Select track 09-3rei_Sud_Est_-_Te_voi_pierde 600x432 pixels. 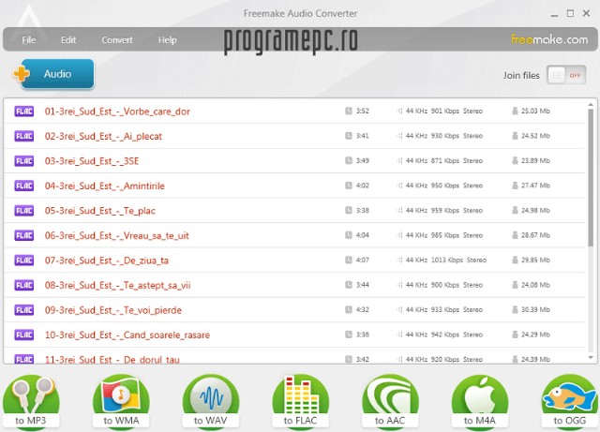[x=113, y=310]
